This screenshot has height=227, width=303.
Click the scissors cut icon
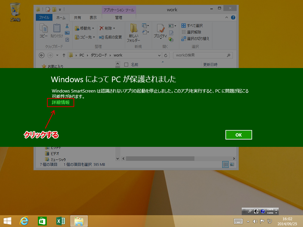(x=67, y=26)
